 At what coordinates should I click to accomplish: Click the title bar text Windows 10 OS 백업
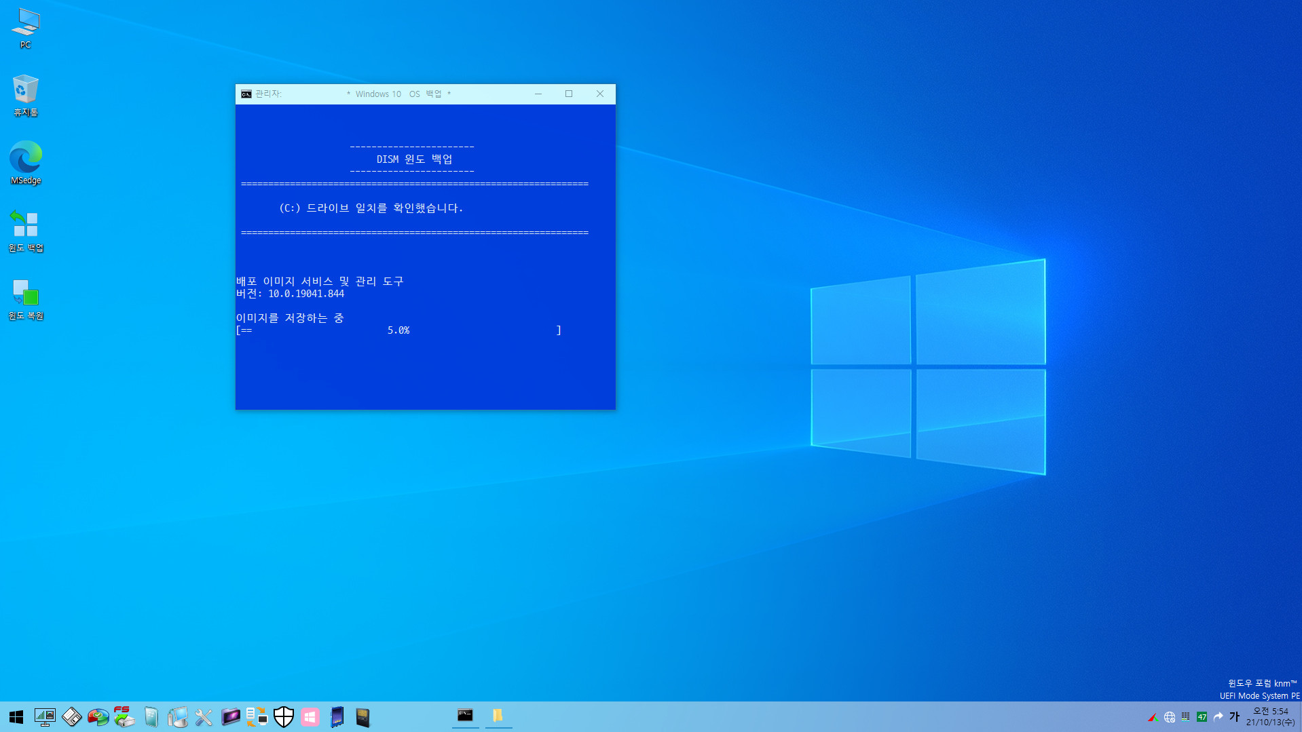tap(398, 94)
